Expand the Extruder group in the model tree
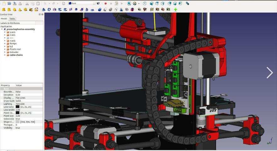Viewport: 277px width, 151px height. [x=5, y=52]
